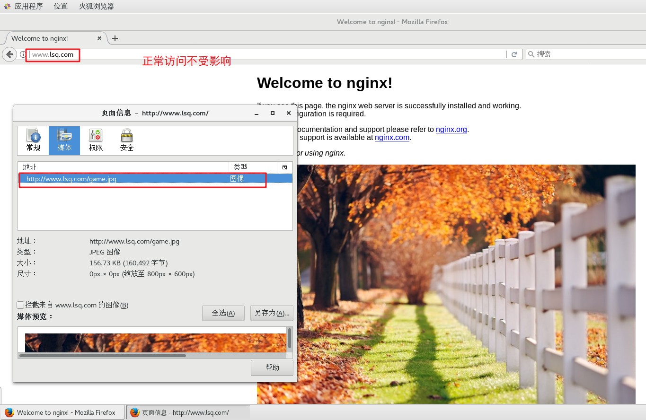Click the 另存为(A)... button
The width and height of the screenshot is (646, 420).
point(272,313)
